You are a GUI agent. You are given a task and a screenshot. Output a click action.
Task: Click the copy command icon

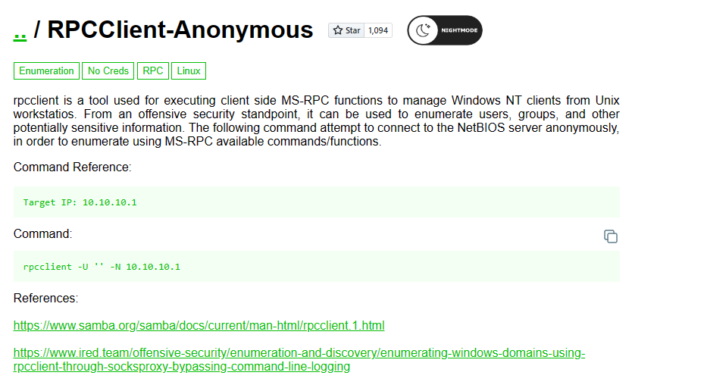pyautogui.click(x=610, y=236)
